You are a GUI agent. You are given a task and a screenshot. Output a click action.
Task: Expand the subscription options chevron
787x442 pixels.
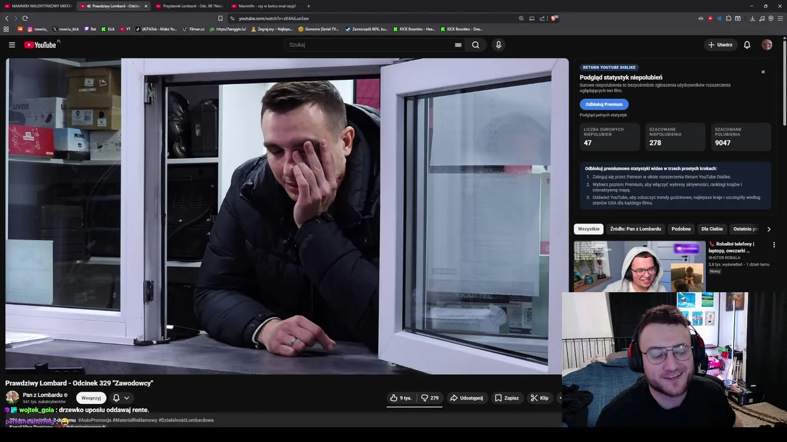pos(127,398)
